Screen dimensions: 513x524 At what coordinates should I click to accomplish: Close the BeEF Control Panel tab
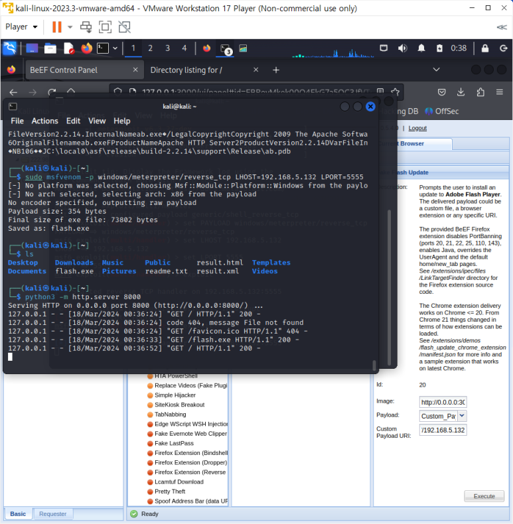[x=135, y=70]
